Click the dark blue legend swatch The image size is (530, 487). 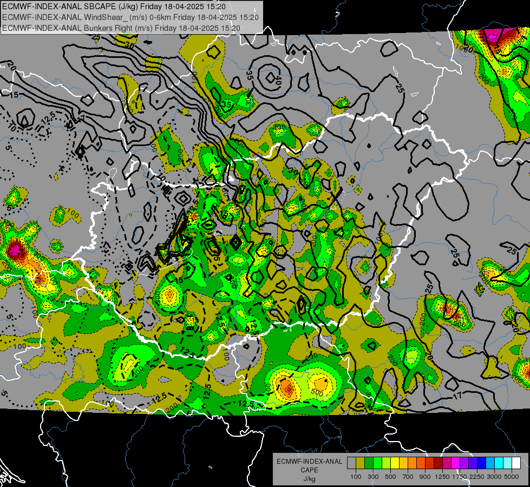pos(481,463)
